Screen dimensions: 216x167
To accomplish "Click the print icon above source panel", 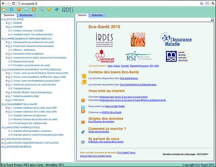I will click(x=212, y=19).
